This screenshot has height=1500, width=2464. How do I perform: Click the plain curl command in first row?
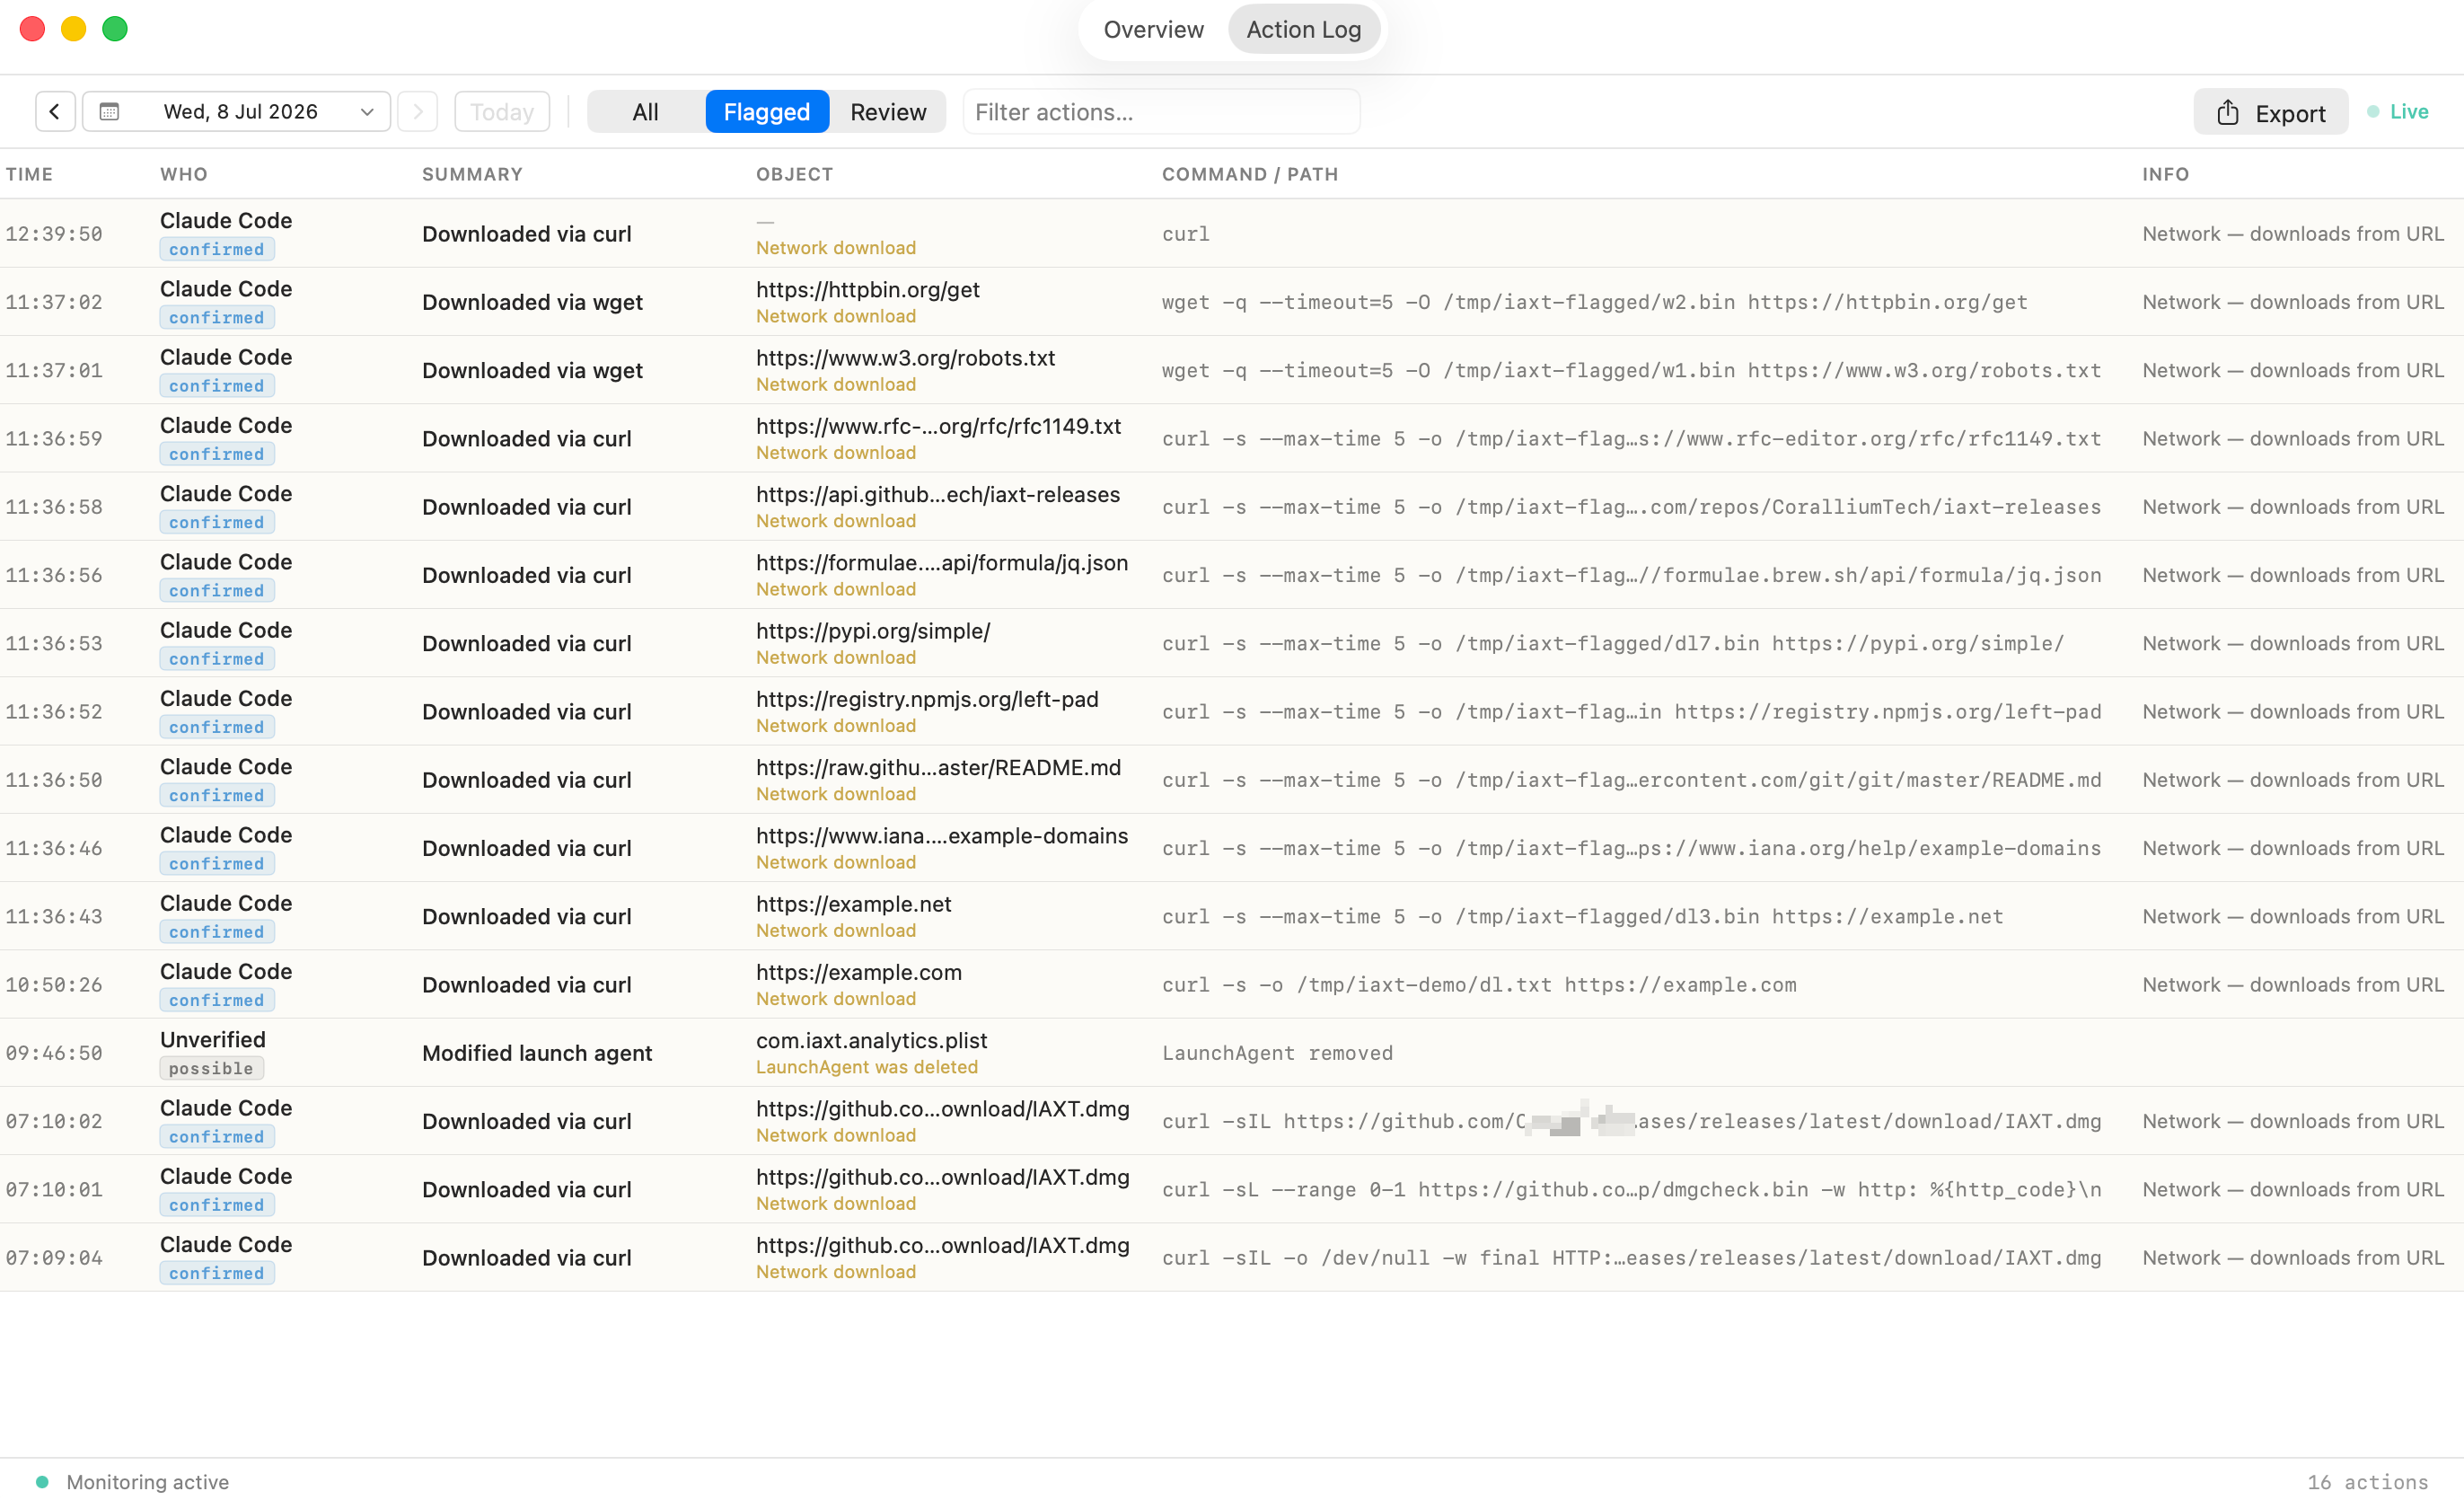point(1186,234)
